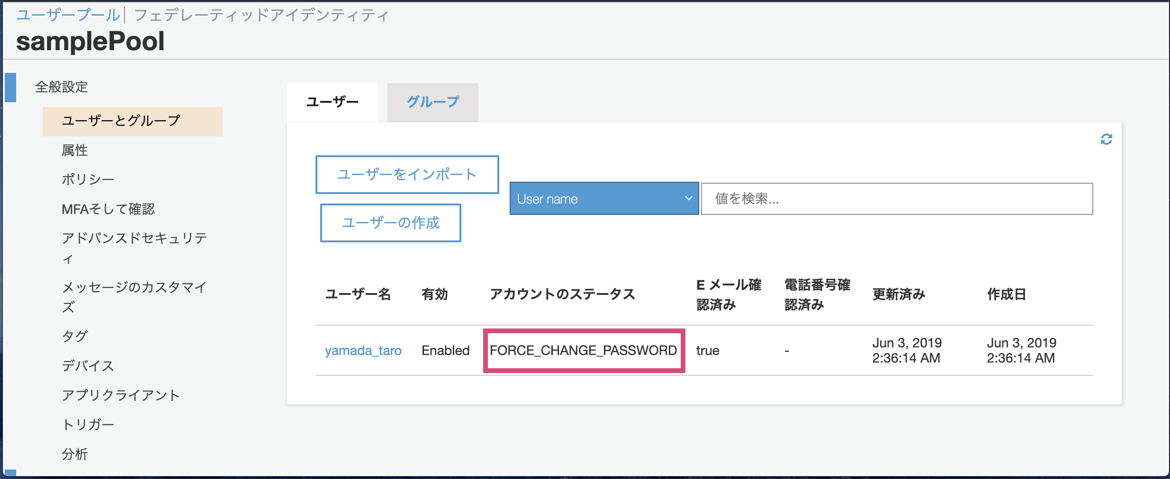Open the ユーザープール breadcrumb link

68,15
